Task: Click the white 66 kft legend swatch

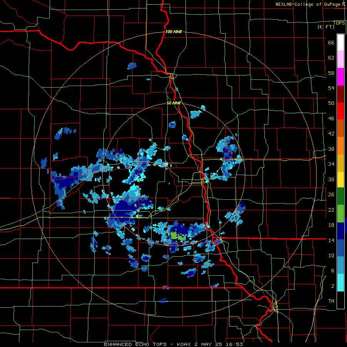Action: click(340, 42)
